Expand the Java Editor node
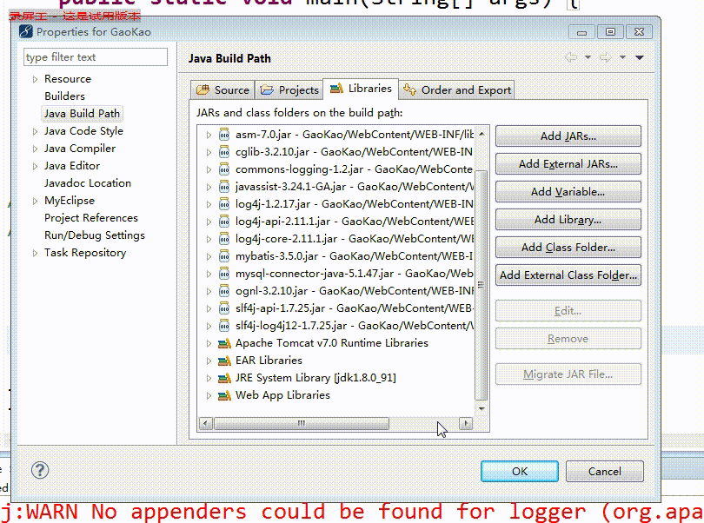This screenshot has width=704, height=523. tap(35, 167)
